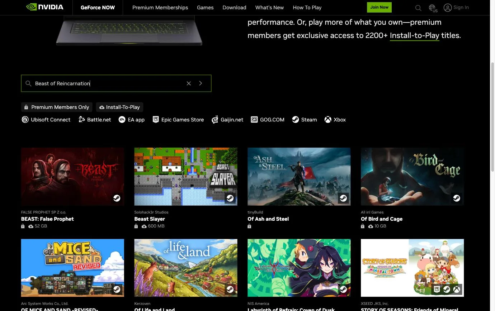Click the All in! Games publisher name
495x311 pixels.
tap(372, 212)
